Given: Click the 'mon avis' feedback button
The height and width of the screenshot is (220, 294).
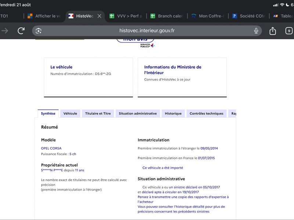Looking at the screenshot, I should (x=135, y=40).
